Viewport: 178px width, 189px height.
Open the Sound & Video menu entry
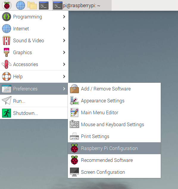34,40
